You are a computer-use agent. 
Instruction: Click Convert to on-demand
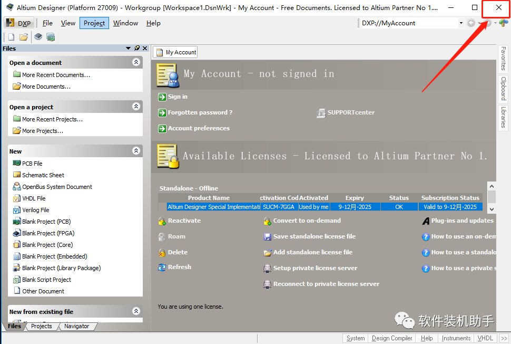[x=307, y=221]
